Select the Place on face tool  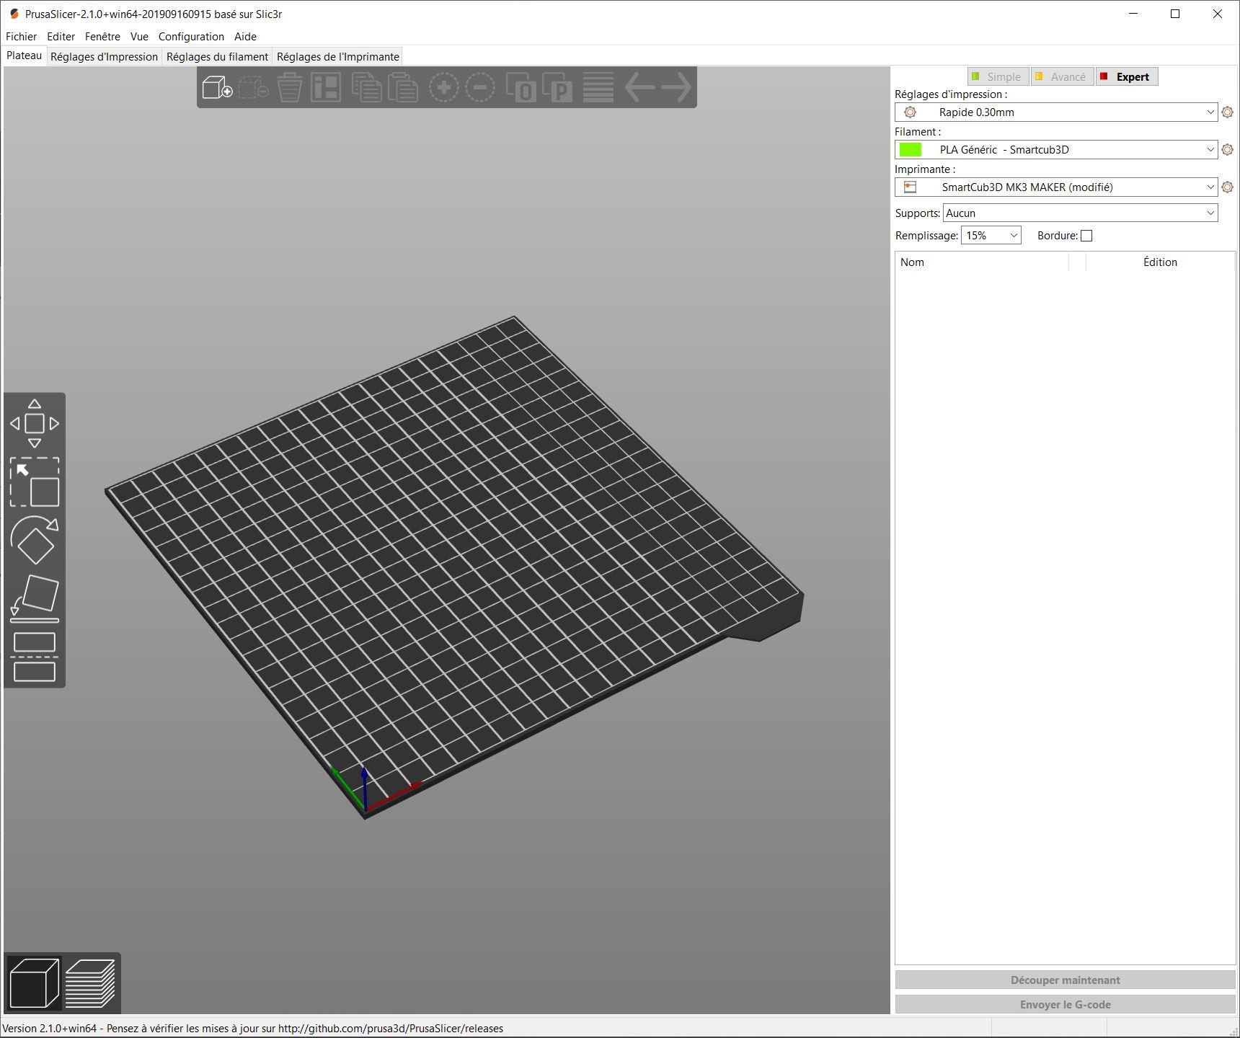(34, 598)
